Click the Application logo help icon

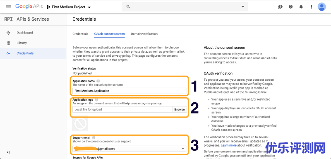[96, 99]
